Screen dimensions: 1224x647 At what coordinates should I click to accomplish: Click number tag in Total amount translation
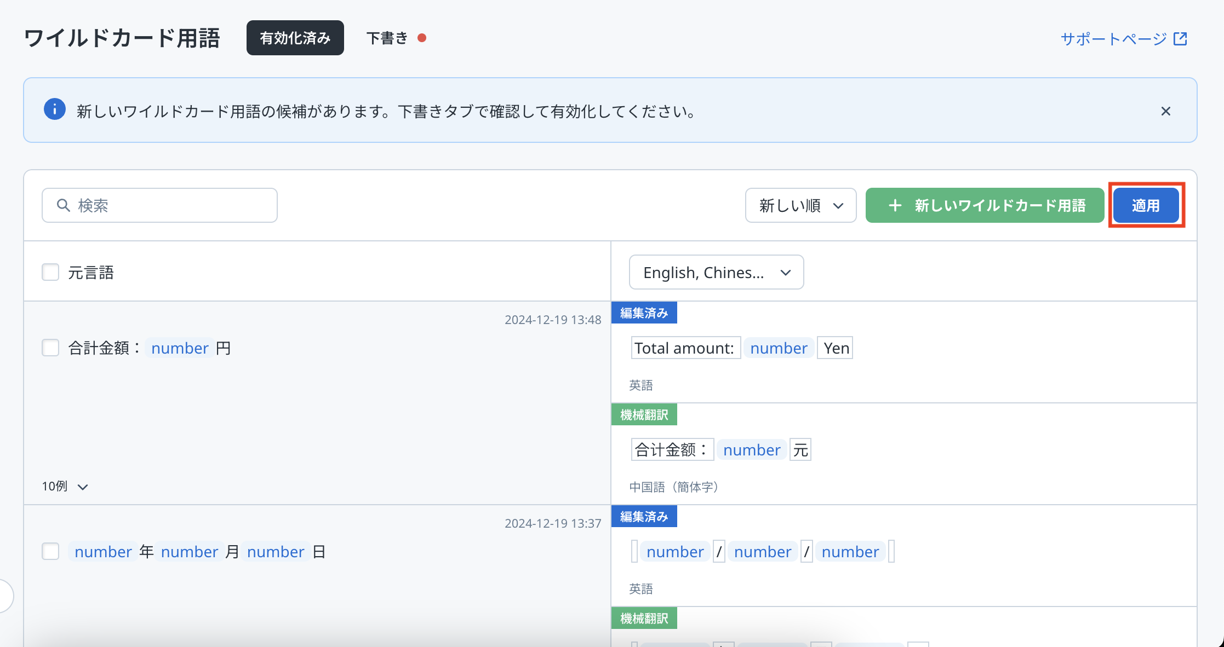(x=779, y=348)
